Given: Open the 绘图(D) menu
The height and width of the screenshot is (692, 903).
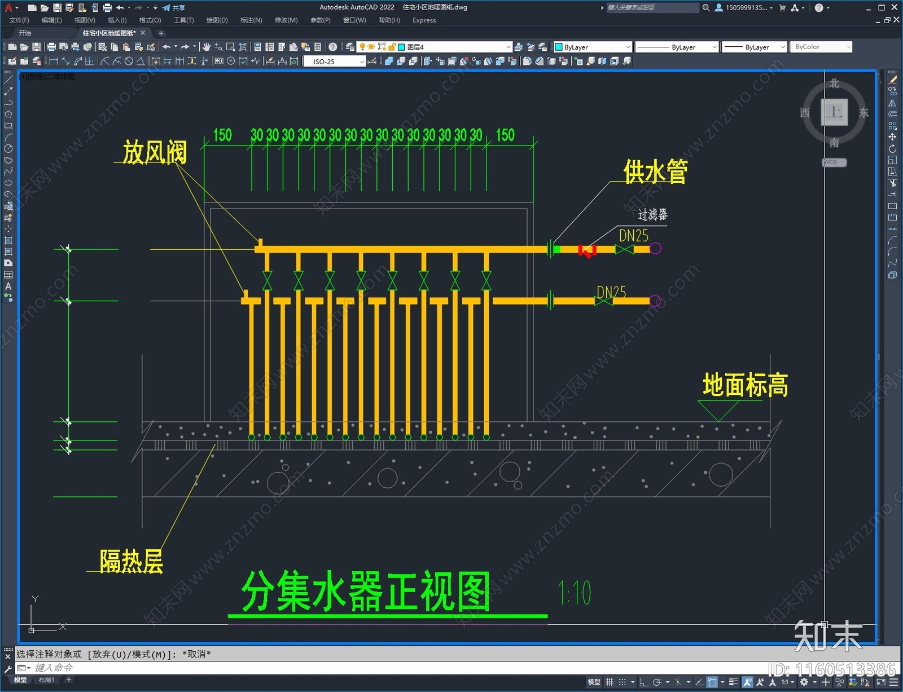Looking at the screenshot, I should 217,20.
